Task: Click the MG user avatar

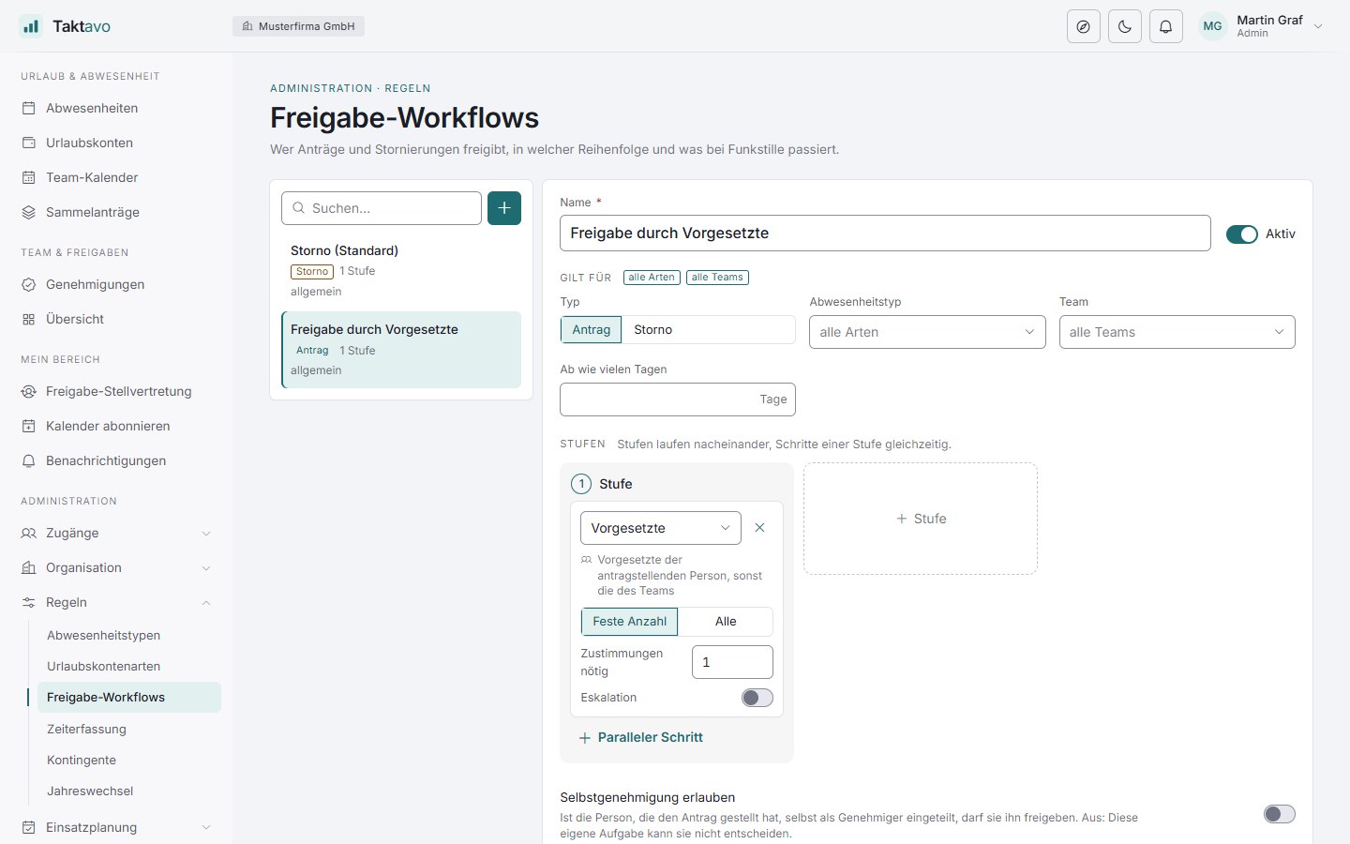Action: tap(1212, 26)
